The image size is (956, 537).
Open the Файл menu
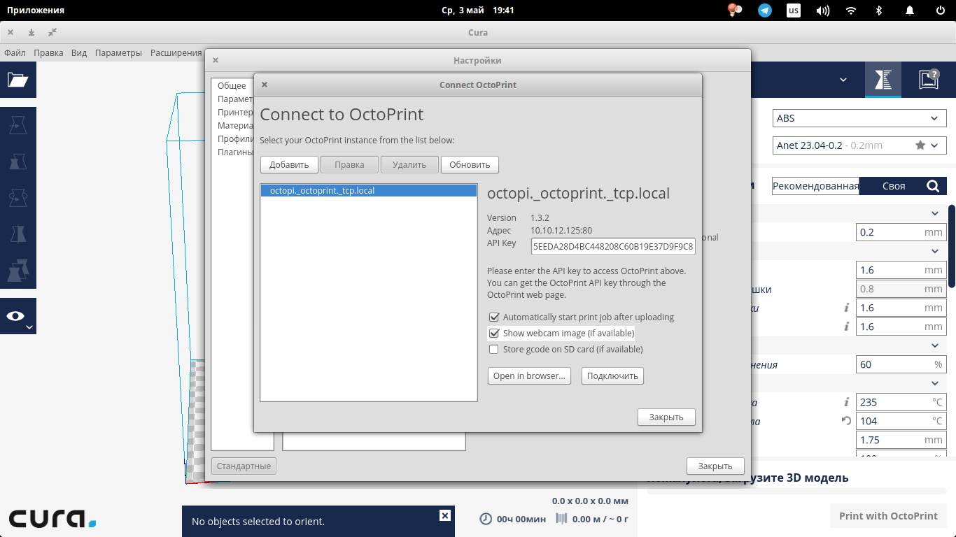point(15,52)
